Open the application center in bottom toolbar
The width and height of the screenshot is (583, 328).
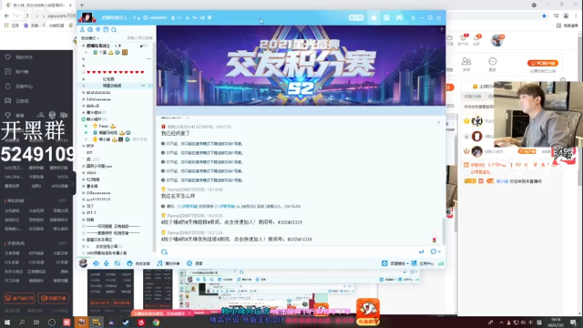pos(423,263)
